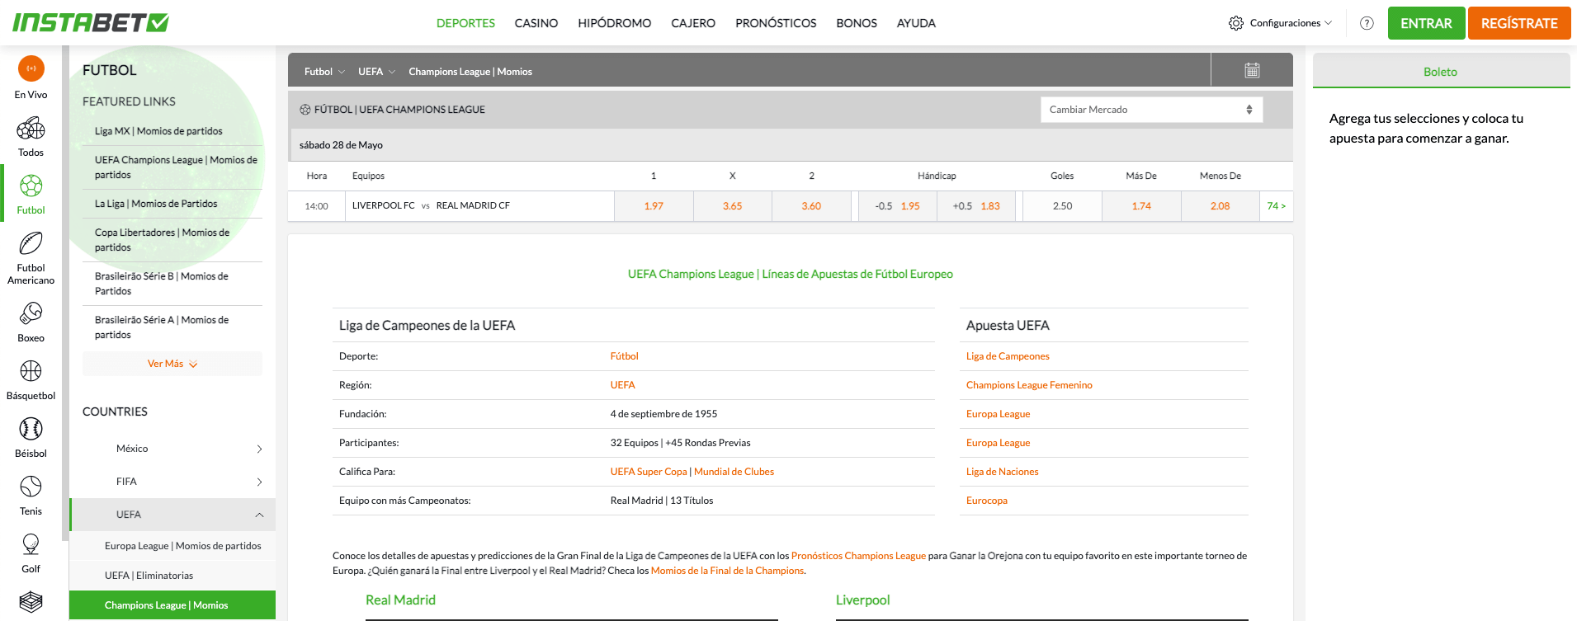Open the Cambiar Mercado dropdown
1577x621 pixels.
pos(1151,110)
